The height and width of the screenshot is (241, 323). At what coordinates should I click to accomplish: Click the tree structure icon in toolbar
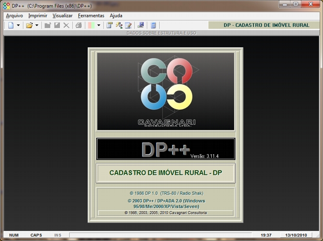click(119, 25)
